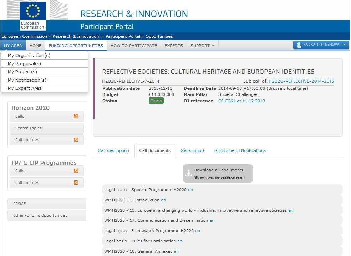Open FP7 & CIP Programmes Calls
This screenshot has height=256, width=351.
47,171
